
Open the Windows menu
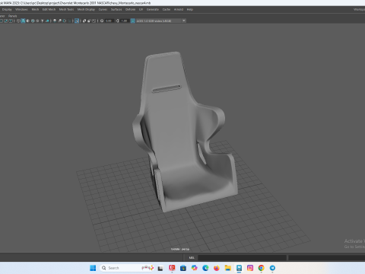21,10
